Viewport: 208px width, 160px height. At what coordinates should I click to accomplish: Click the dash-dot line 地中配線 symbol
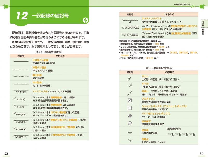point(21,84)
